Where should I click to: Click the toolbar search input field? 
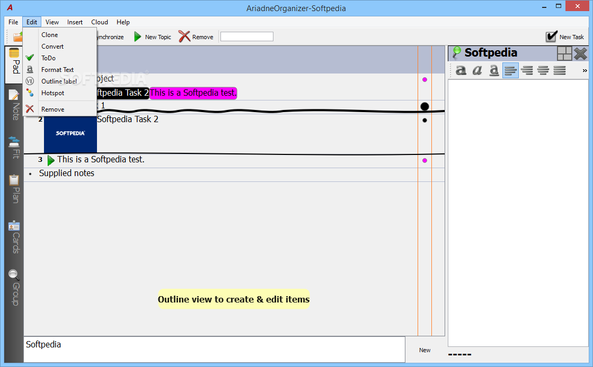coord(246,36)
